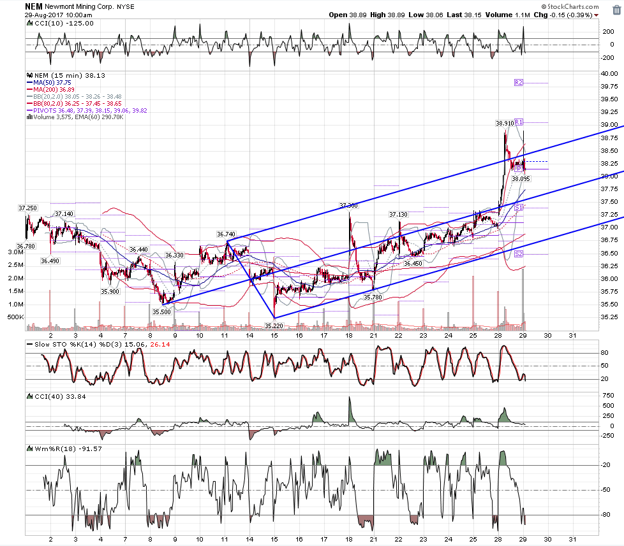Click the 29-Aug-2017 10:00am timestamp
Viewport: 624px width, 546px height.
[59, 15]
